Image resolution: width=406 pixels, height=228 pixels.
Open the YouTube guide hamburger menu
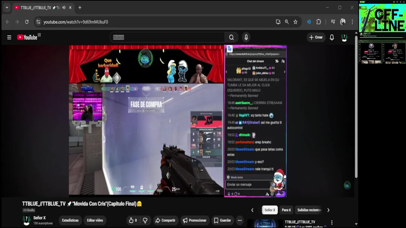(x=9, y=37)
